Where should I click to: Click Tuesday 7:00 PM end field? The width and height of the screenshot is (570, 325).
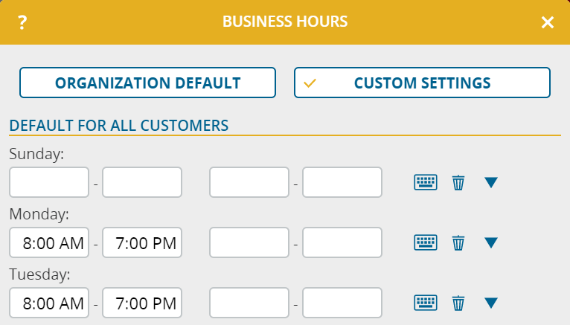coord(142,303)
